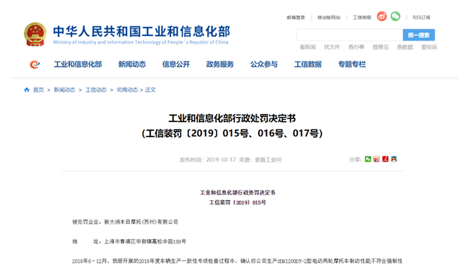463x275 pixels.
Task: Click the 中华人民共和国工业和信息化部 site title
Action: tap(141, 31)
